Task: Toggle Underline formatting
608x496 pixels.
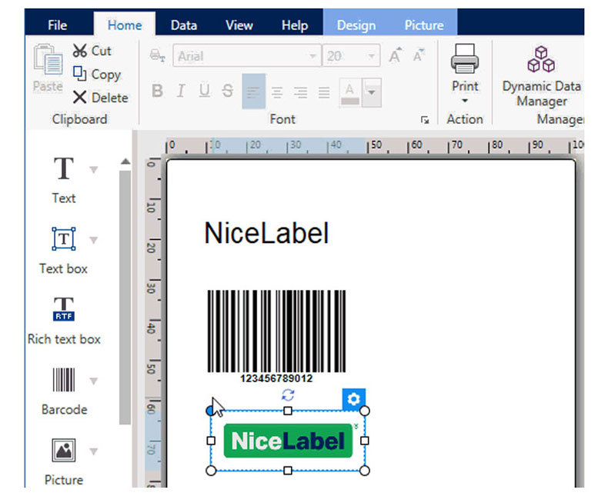Action: [x=205, y=91]
